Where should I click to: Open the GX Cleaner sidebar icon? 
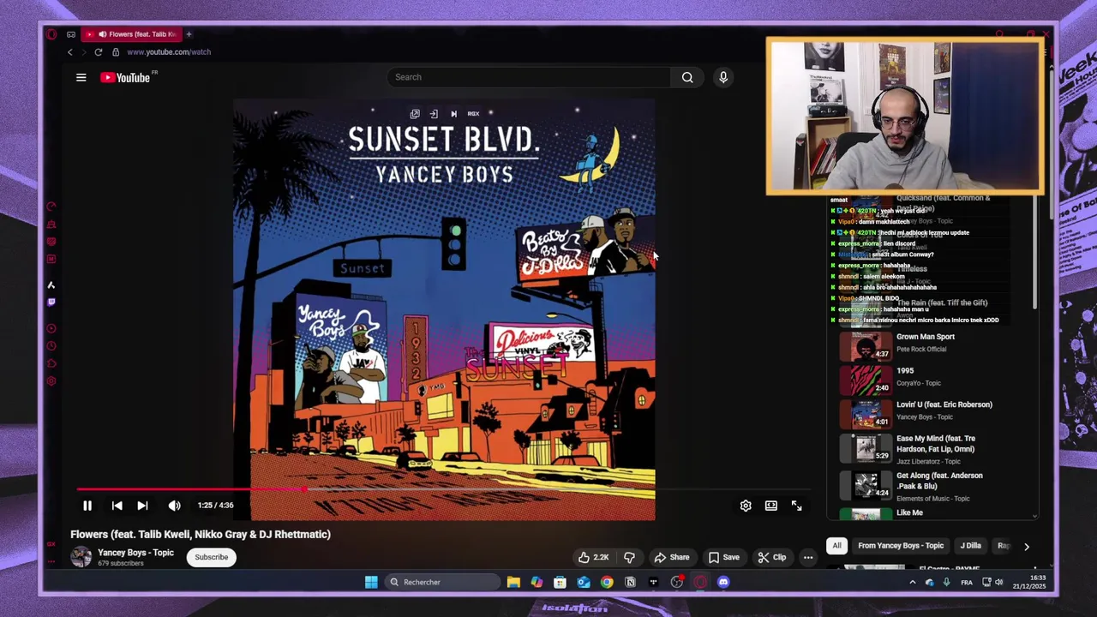(51, 225)
